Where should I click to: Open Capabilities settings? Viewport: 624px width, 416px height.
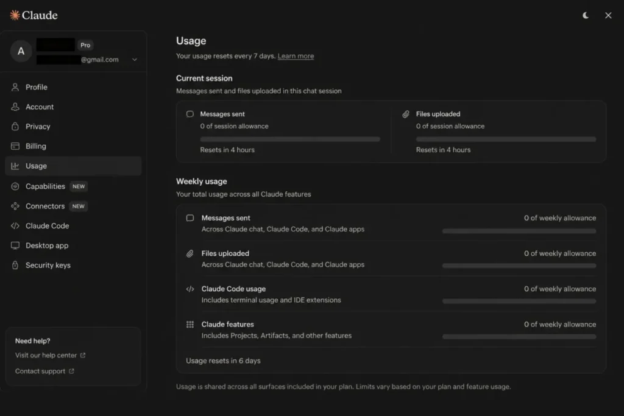point(73,186)
